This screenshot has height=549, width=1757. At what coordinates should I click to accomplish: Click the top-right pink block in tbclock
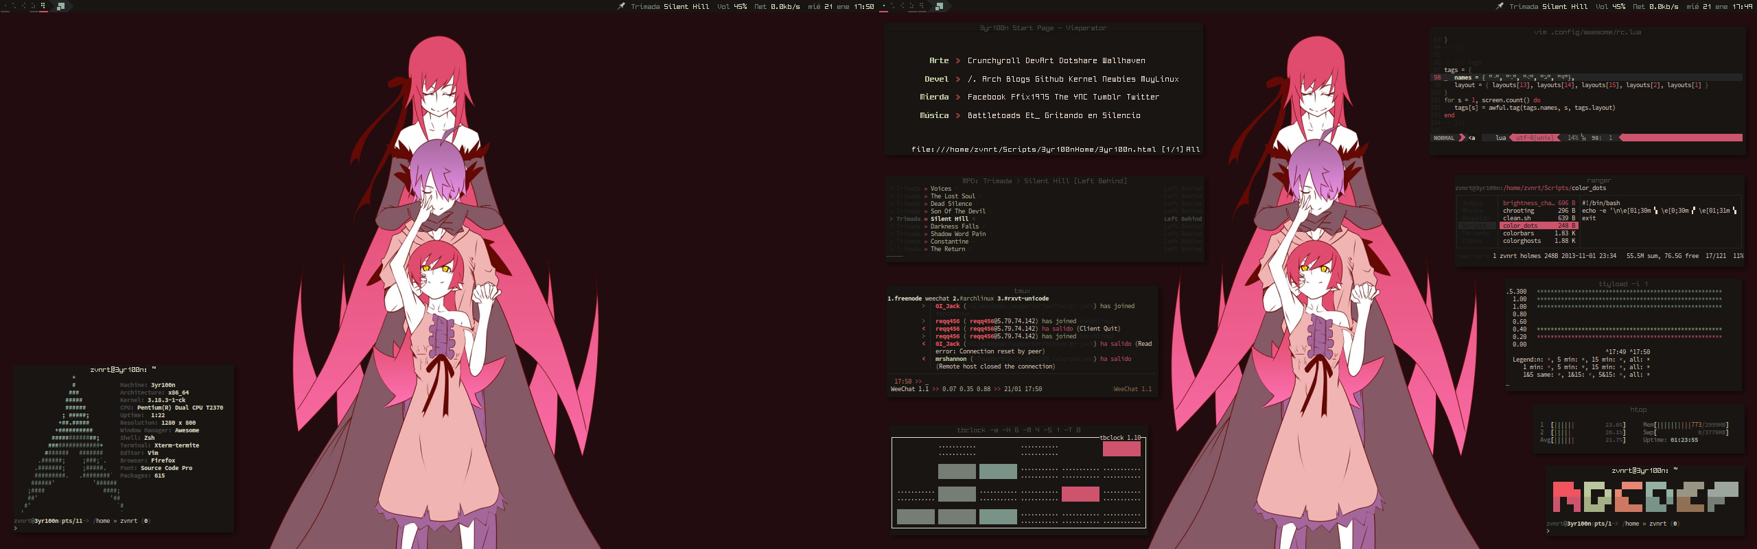pyautogui.click(x=1121, y=449)
